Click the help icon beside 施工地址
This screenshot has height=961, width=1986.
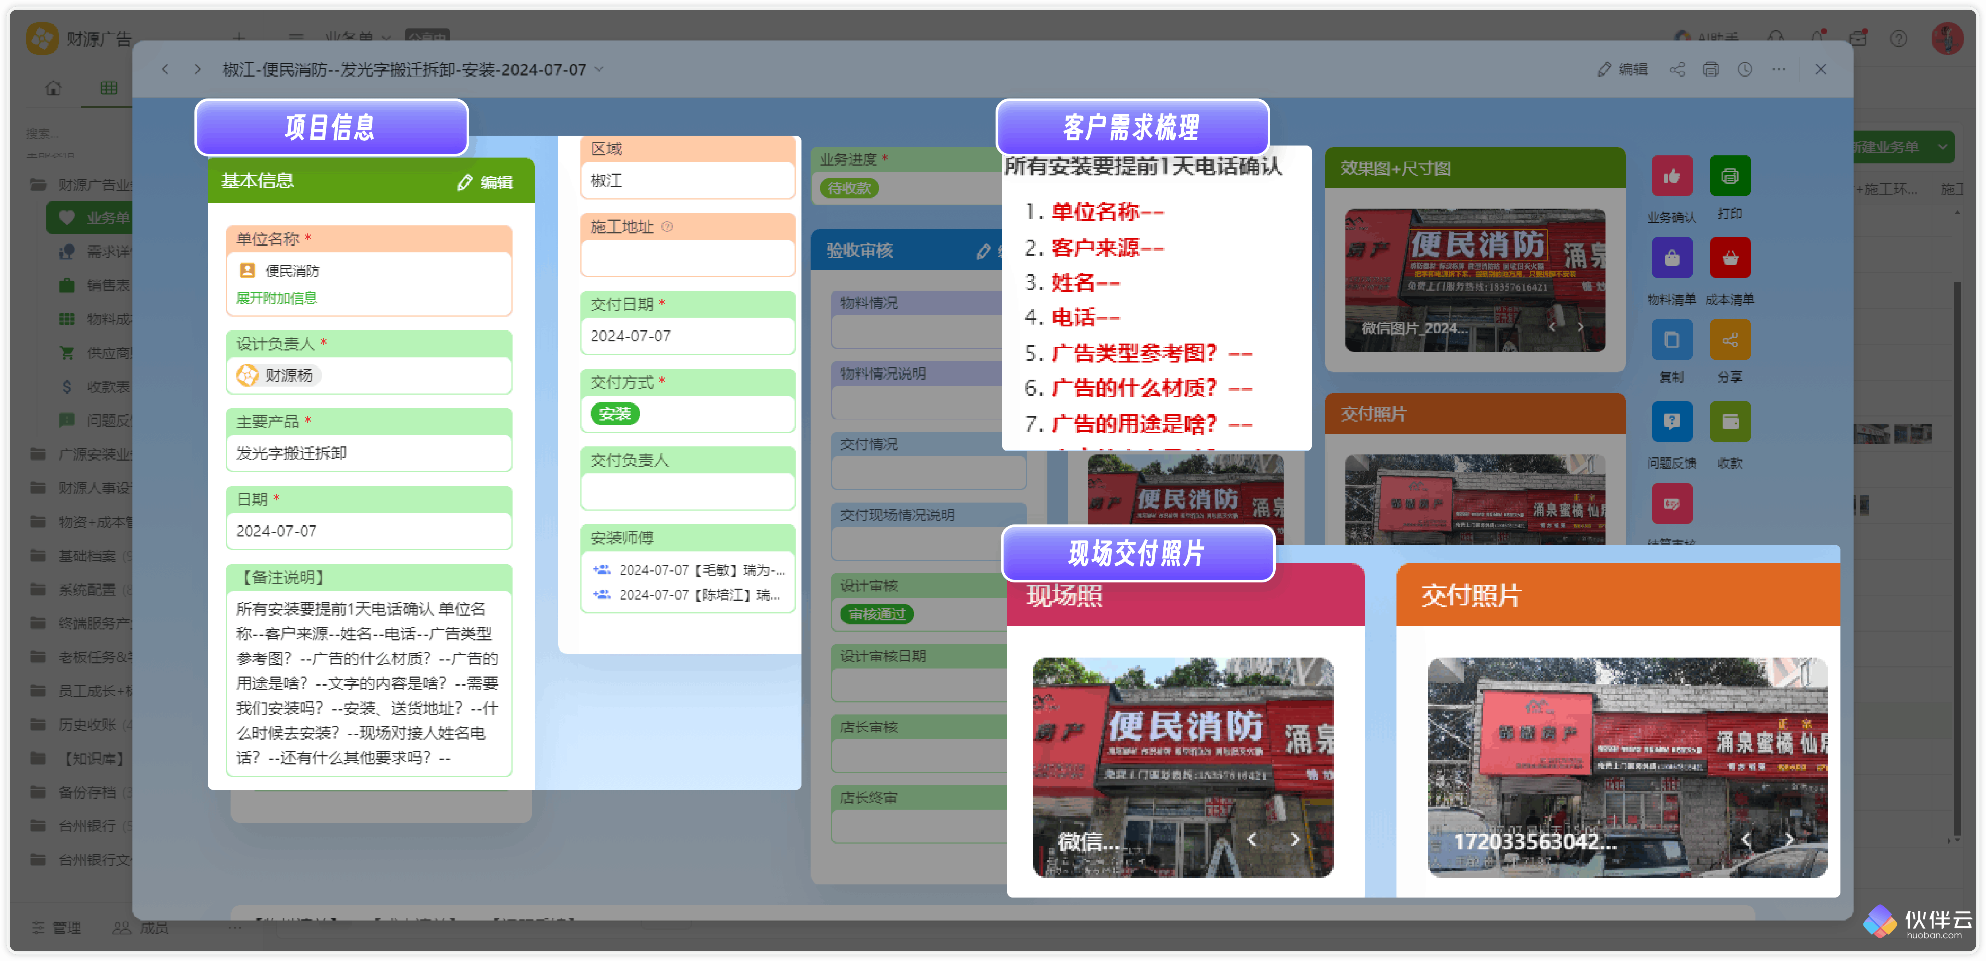pyautogui.click(x=668, y=226)
